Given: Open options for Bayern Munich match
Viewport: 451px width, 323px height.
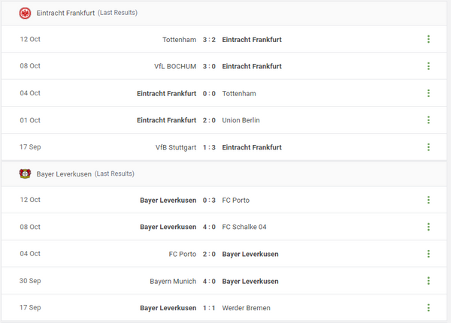Looking at the screenshot, I should click(x=428, y=281).
